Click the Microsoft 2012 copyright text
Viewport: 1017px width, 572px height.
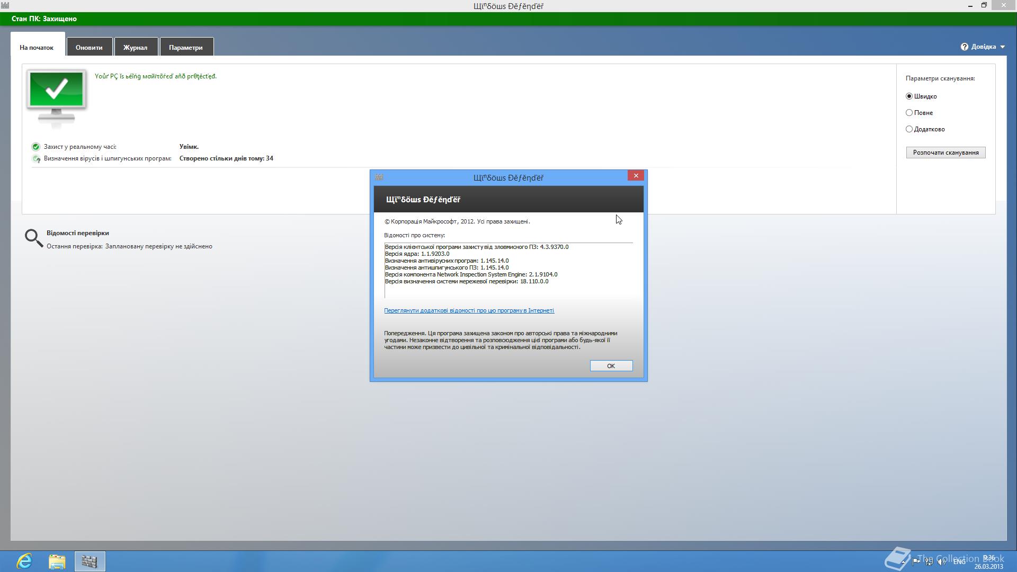click(x=457, y=221)
